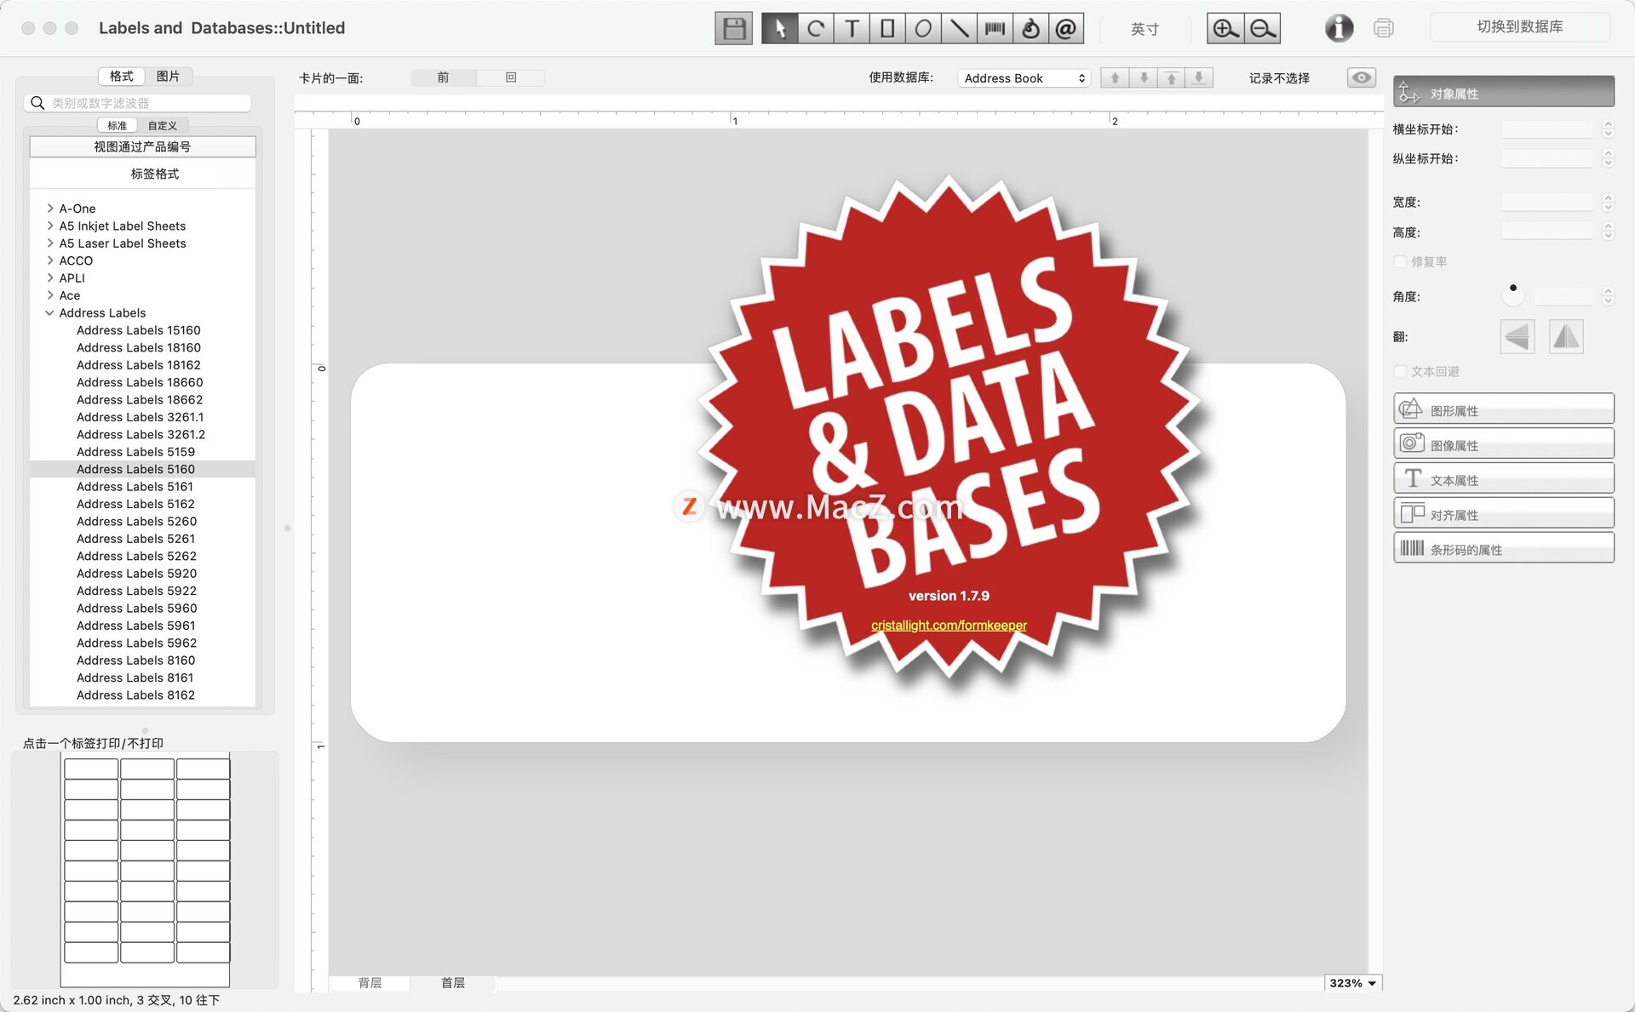Open 对象属性 object properties header
The image size is (1635, 1012).
point(1504,92)
